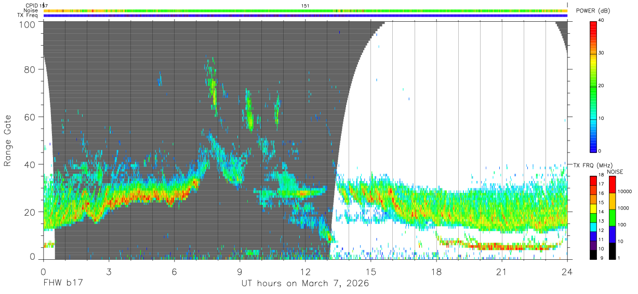Click UT hours axis tick "6"

point(175,272)
